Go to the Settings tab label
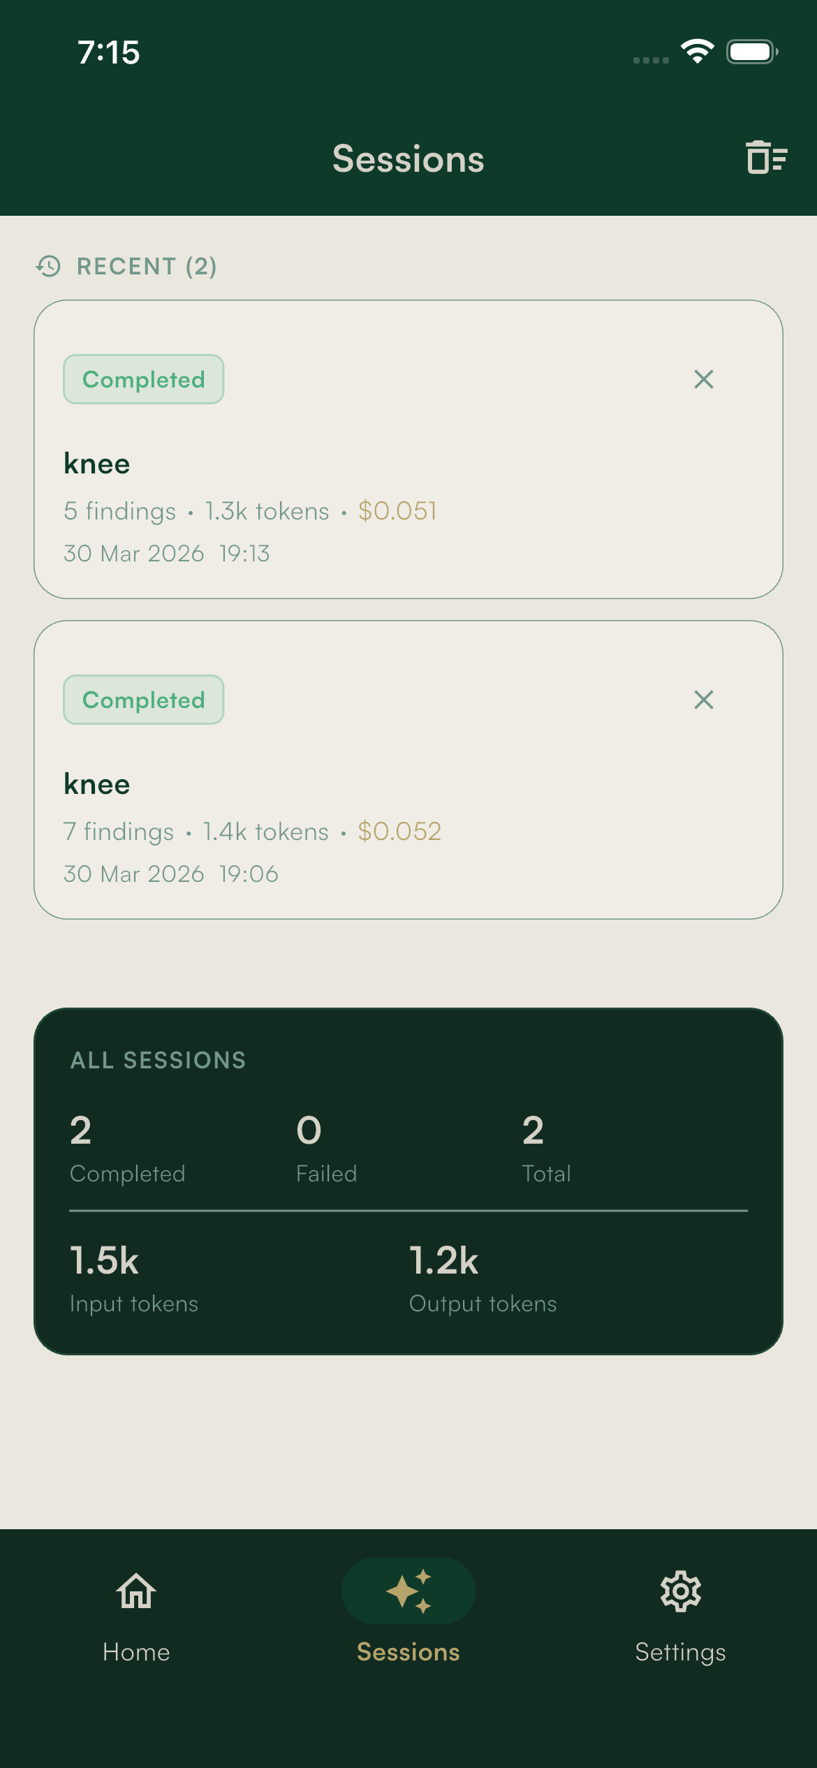 coord(680,1652)
